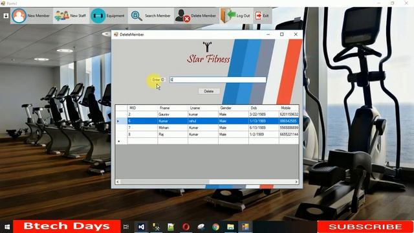Click date cell 1/2/1989

pos(264,135)
